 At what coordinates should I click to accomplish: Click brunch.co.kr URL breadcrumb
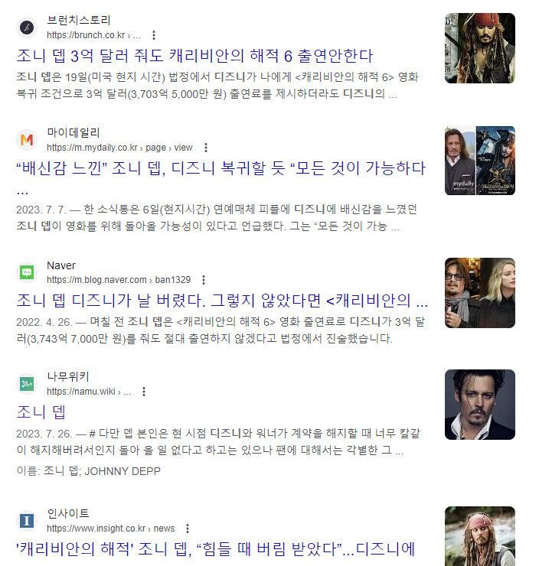93,35
